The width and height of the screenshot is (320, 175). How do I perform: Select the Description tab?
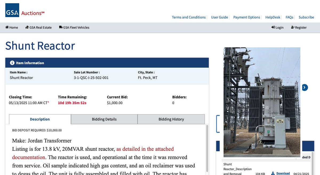40,119
